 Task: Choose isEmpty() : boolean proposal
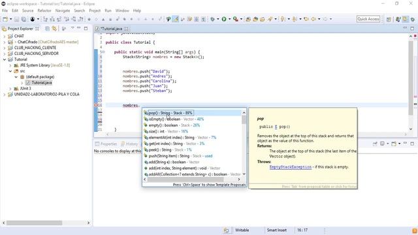coord(192,119)
